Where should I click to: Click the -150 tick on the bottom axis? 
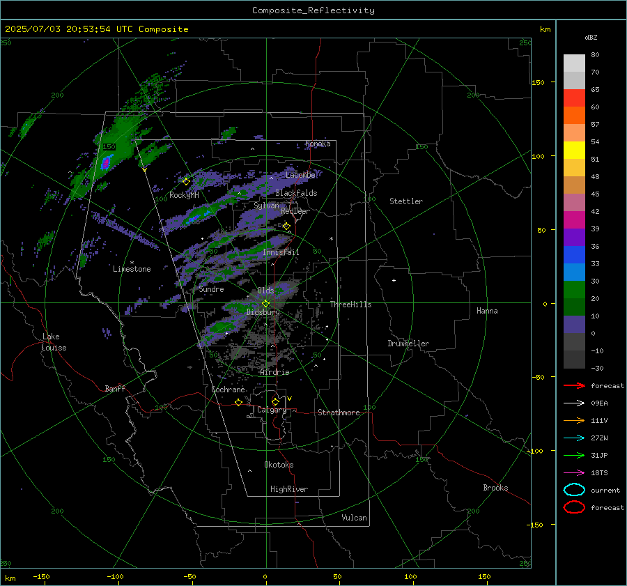click(41, 576)
